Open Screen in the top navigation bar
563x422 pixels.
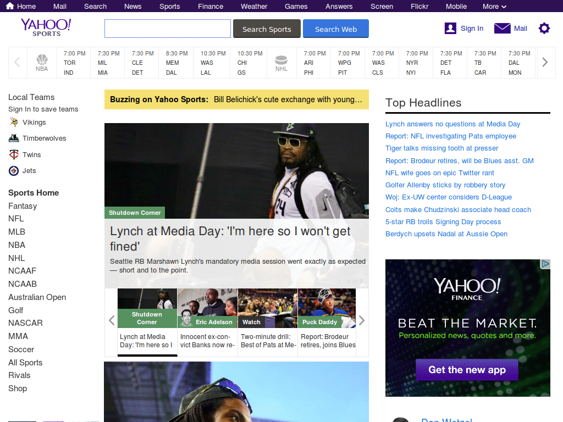tap(382, 7)
